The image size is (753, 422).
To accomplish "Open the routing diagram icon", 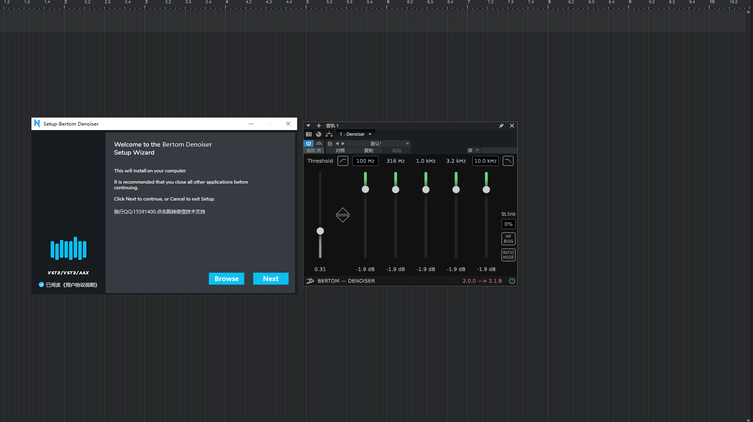I will [329, 134].
